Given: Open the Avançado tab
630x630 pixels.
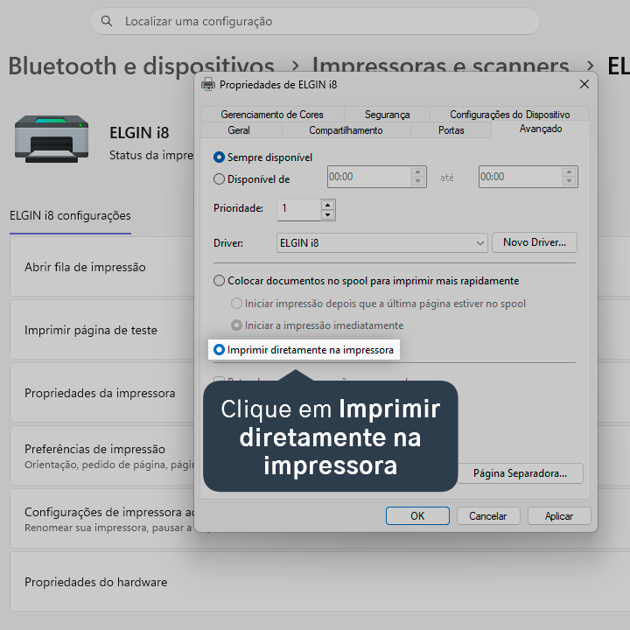Looking at the screenshot, I should pyautogui.click(x=541, y=129).
